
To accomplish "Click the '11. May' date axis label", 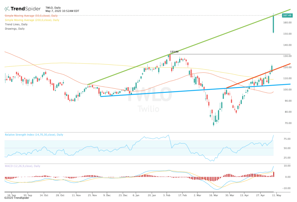I will point(277,195).
